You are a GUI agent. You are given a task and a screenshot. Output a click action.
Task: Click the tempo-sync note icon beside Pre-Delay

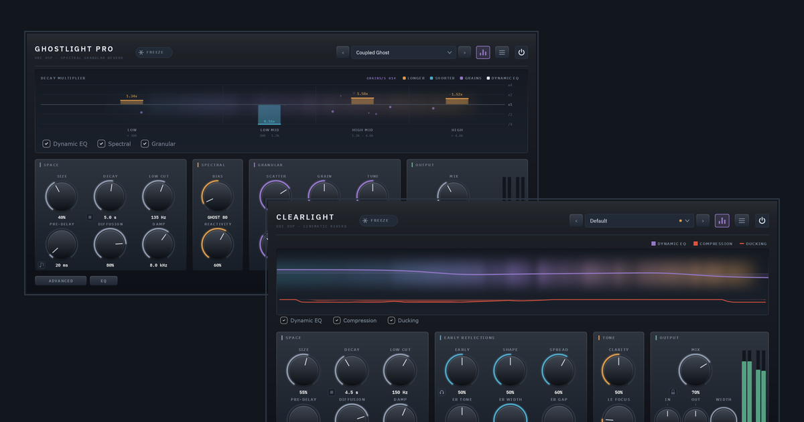[x=42, y=265]
